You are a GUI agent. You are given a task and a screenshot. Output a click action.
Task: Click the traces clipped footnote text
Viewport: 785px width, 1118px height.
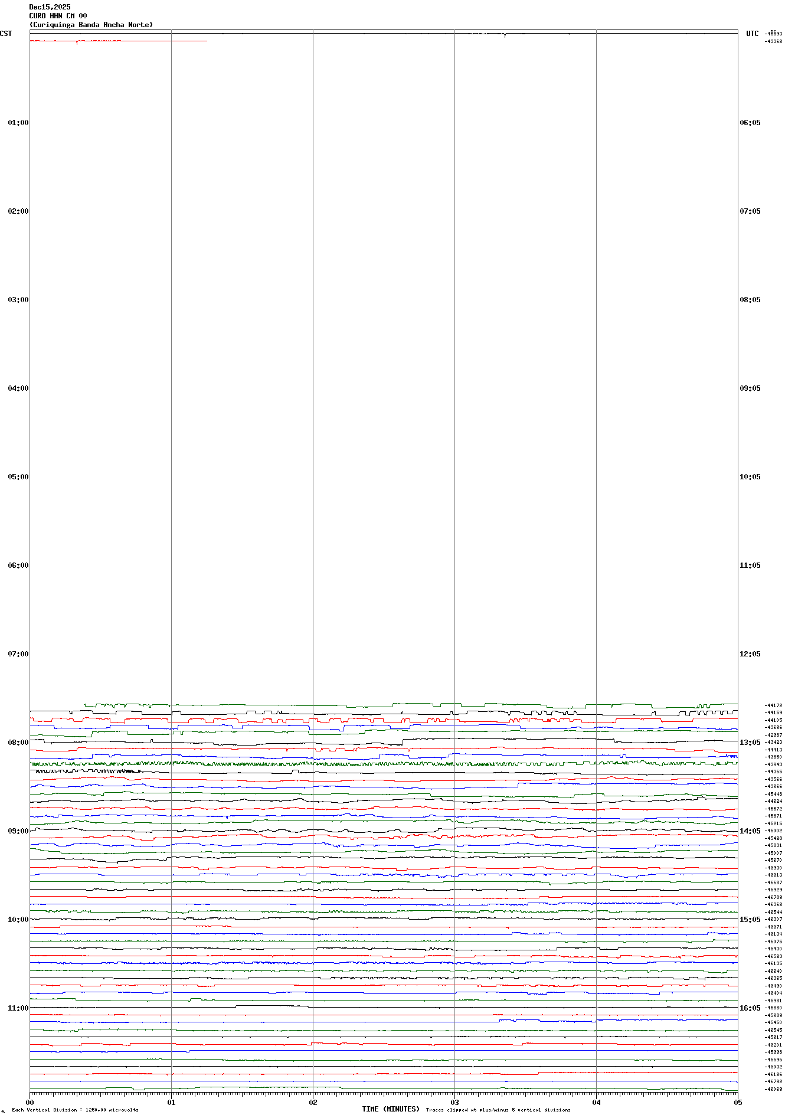click(x=498, y=1110)
